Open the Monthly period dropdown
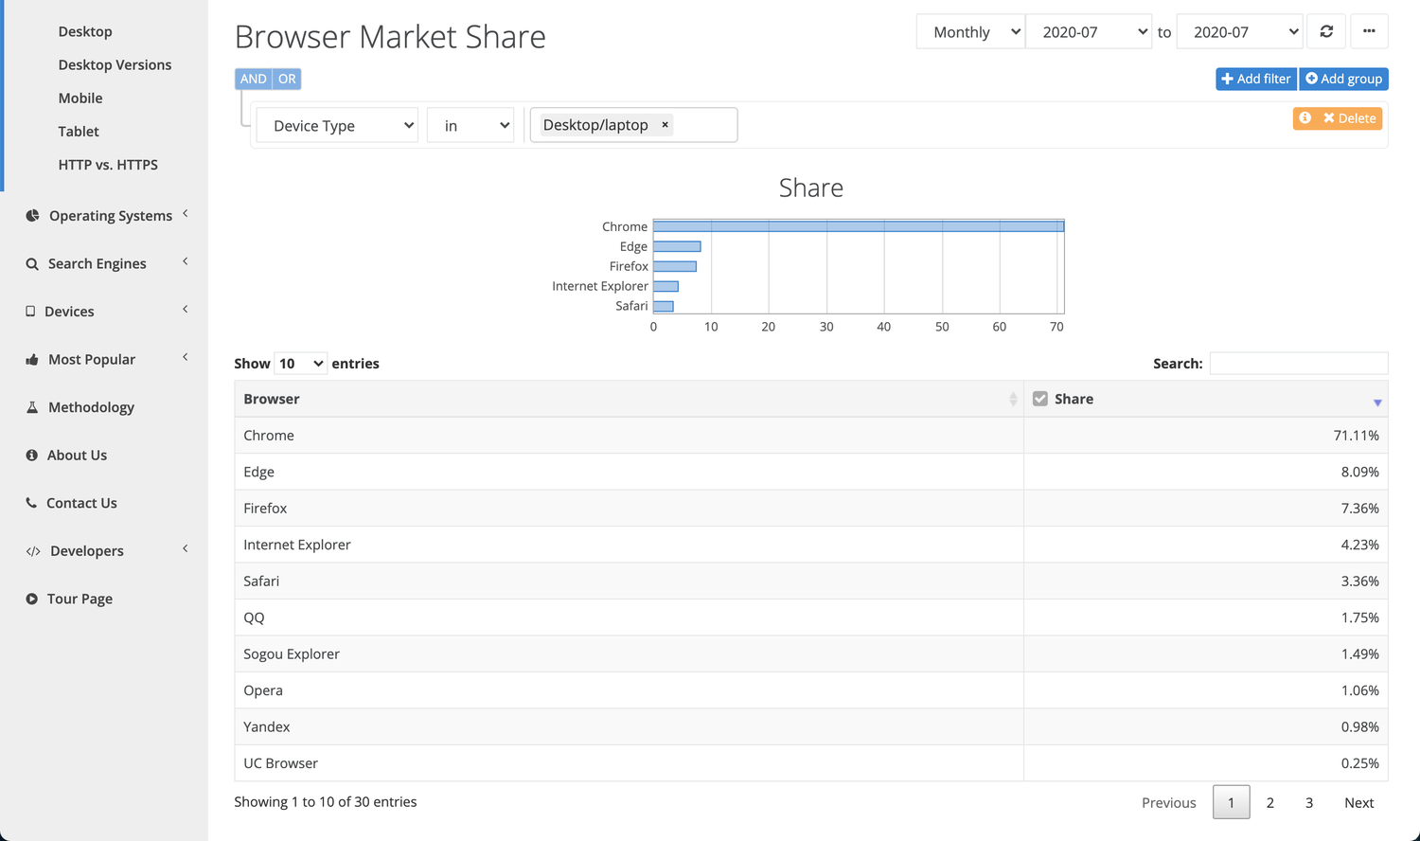 coord(969,30)
